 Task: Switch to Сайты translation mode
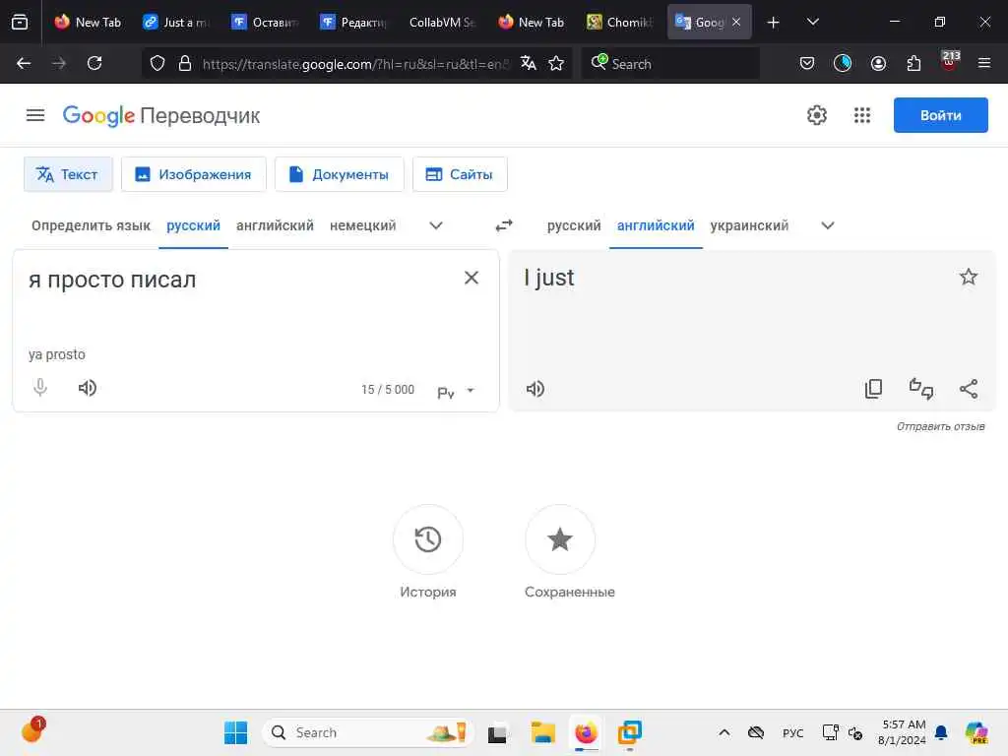460,174
